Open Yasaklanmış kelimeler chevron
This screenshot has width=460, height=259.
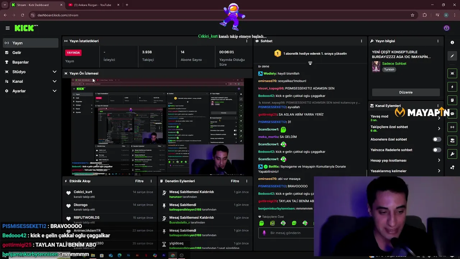(x=439, y=171)
